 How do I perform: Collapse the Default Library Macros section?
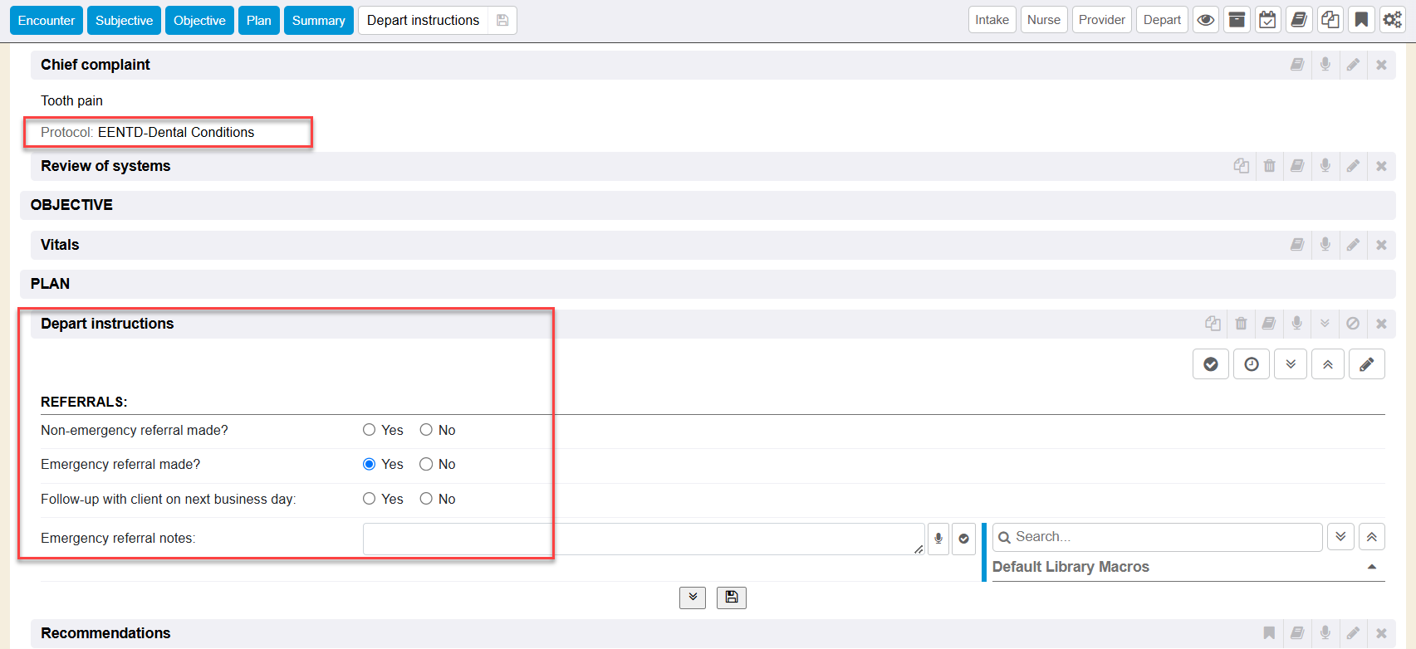point(1371,567)
